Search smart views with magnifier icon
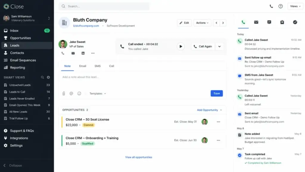Viewport: 305px width, 172px height. 42,77
